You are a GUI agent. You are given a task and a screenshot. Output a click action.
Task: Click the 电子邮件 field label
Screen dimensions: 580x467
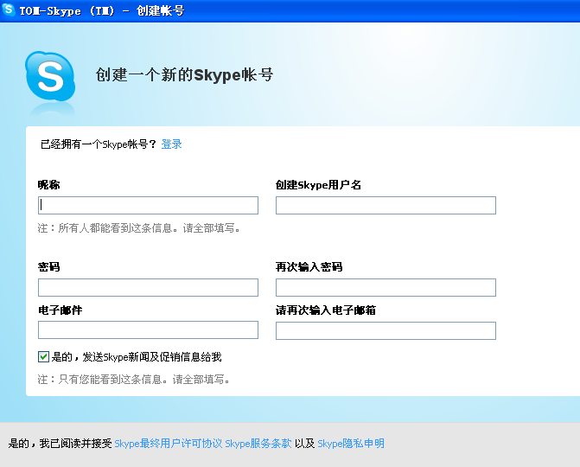[60, 310]
